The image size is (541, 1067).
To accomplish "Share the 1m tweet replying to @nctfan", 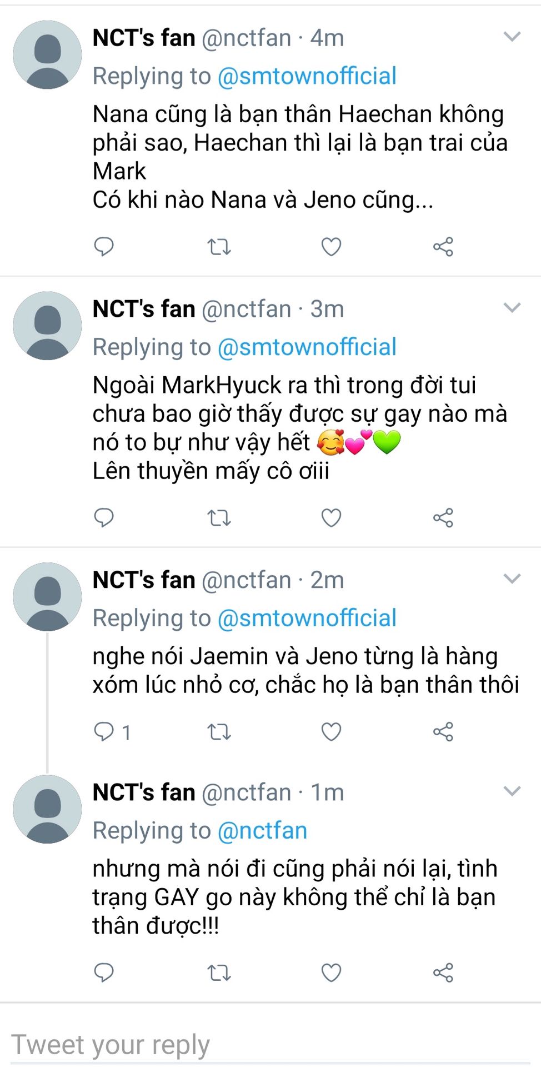I will pyautogui.click(x=443, y=973).
